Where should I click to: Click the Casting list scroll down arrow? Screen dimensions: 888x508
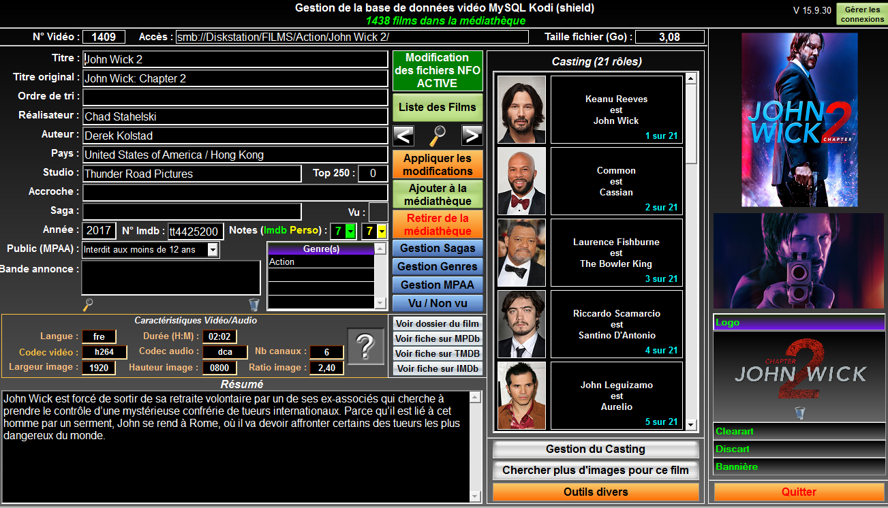[x=691, y=426]
